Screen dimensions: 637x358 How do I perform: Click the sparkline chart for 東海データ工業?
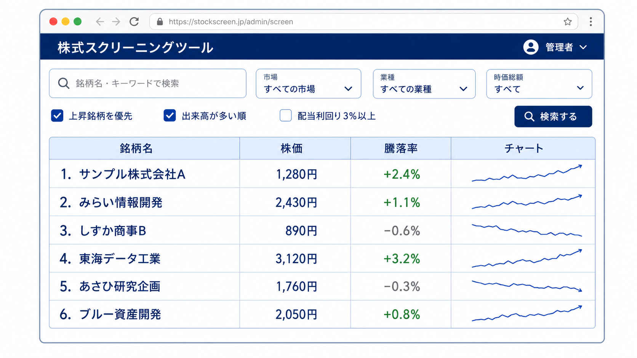pos(527,258)
